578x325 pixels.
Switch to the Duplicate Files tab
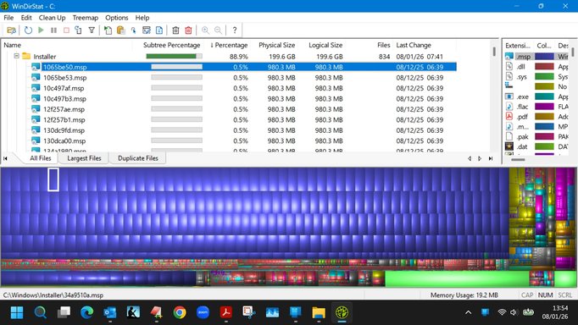[138, 158]
